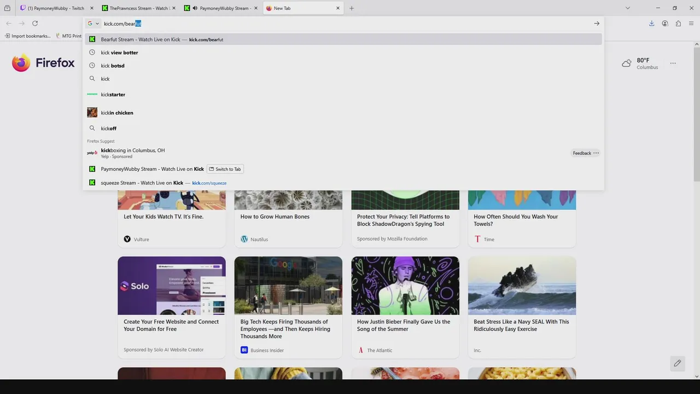The width and height of the screenshot is (700, 394).
Task: Select the kickstarter suggestion
Action: (343, 95)
